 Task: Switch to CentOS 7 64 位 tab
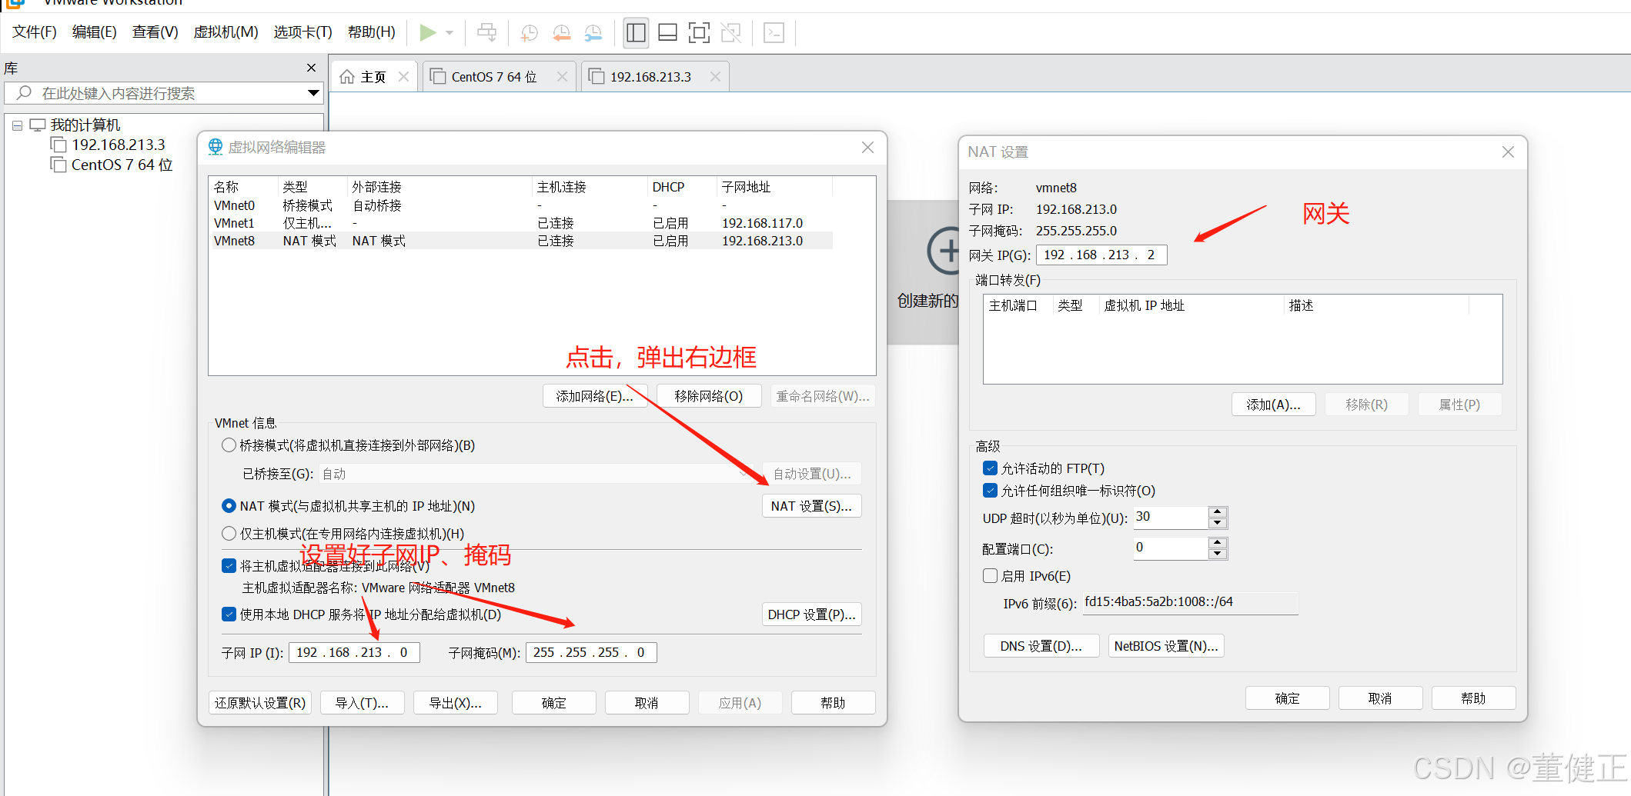pos(494,77)
